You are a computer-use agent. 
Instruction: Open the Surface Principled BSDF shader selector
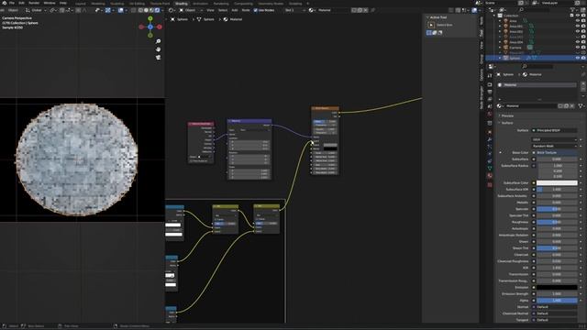click(x=554, y=130)
